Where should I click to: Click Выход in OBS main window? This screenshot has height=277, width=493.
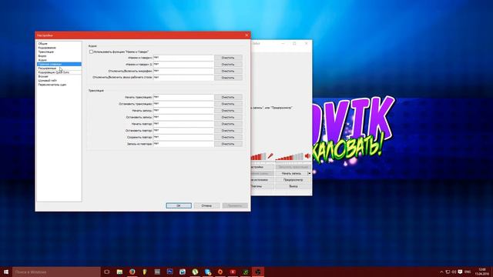click(293, 186)
